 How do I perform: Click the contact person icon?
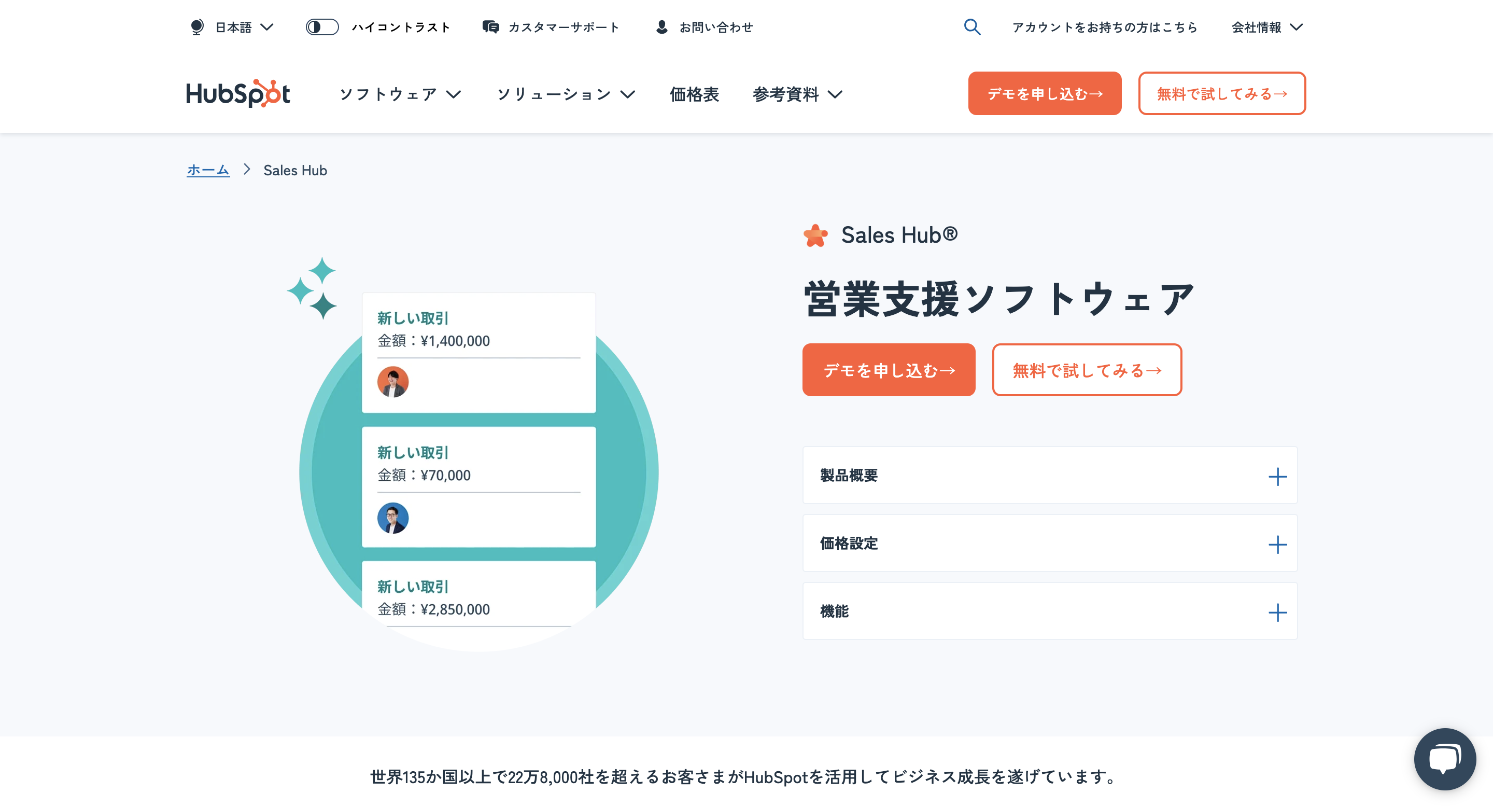point(661,26)
